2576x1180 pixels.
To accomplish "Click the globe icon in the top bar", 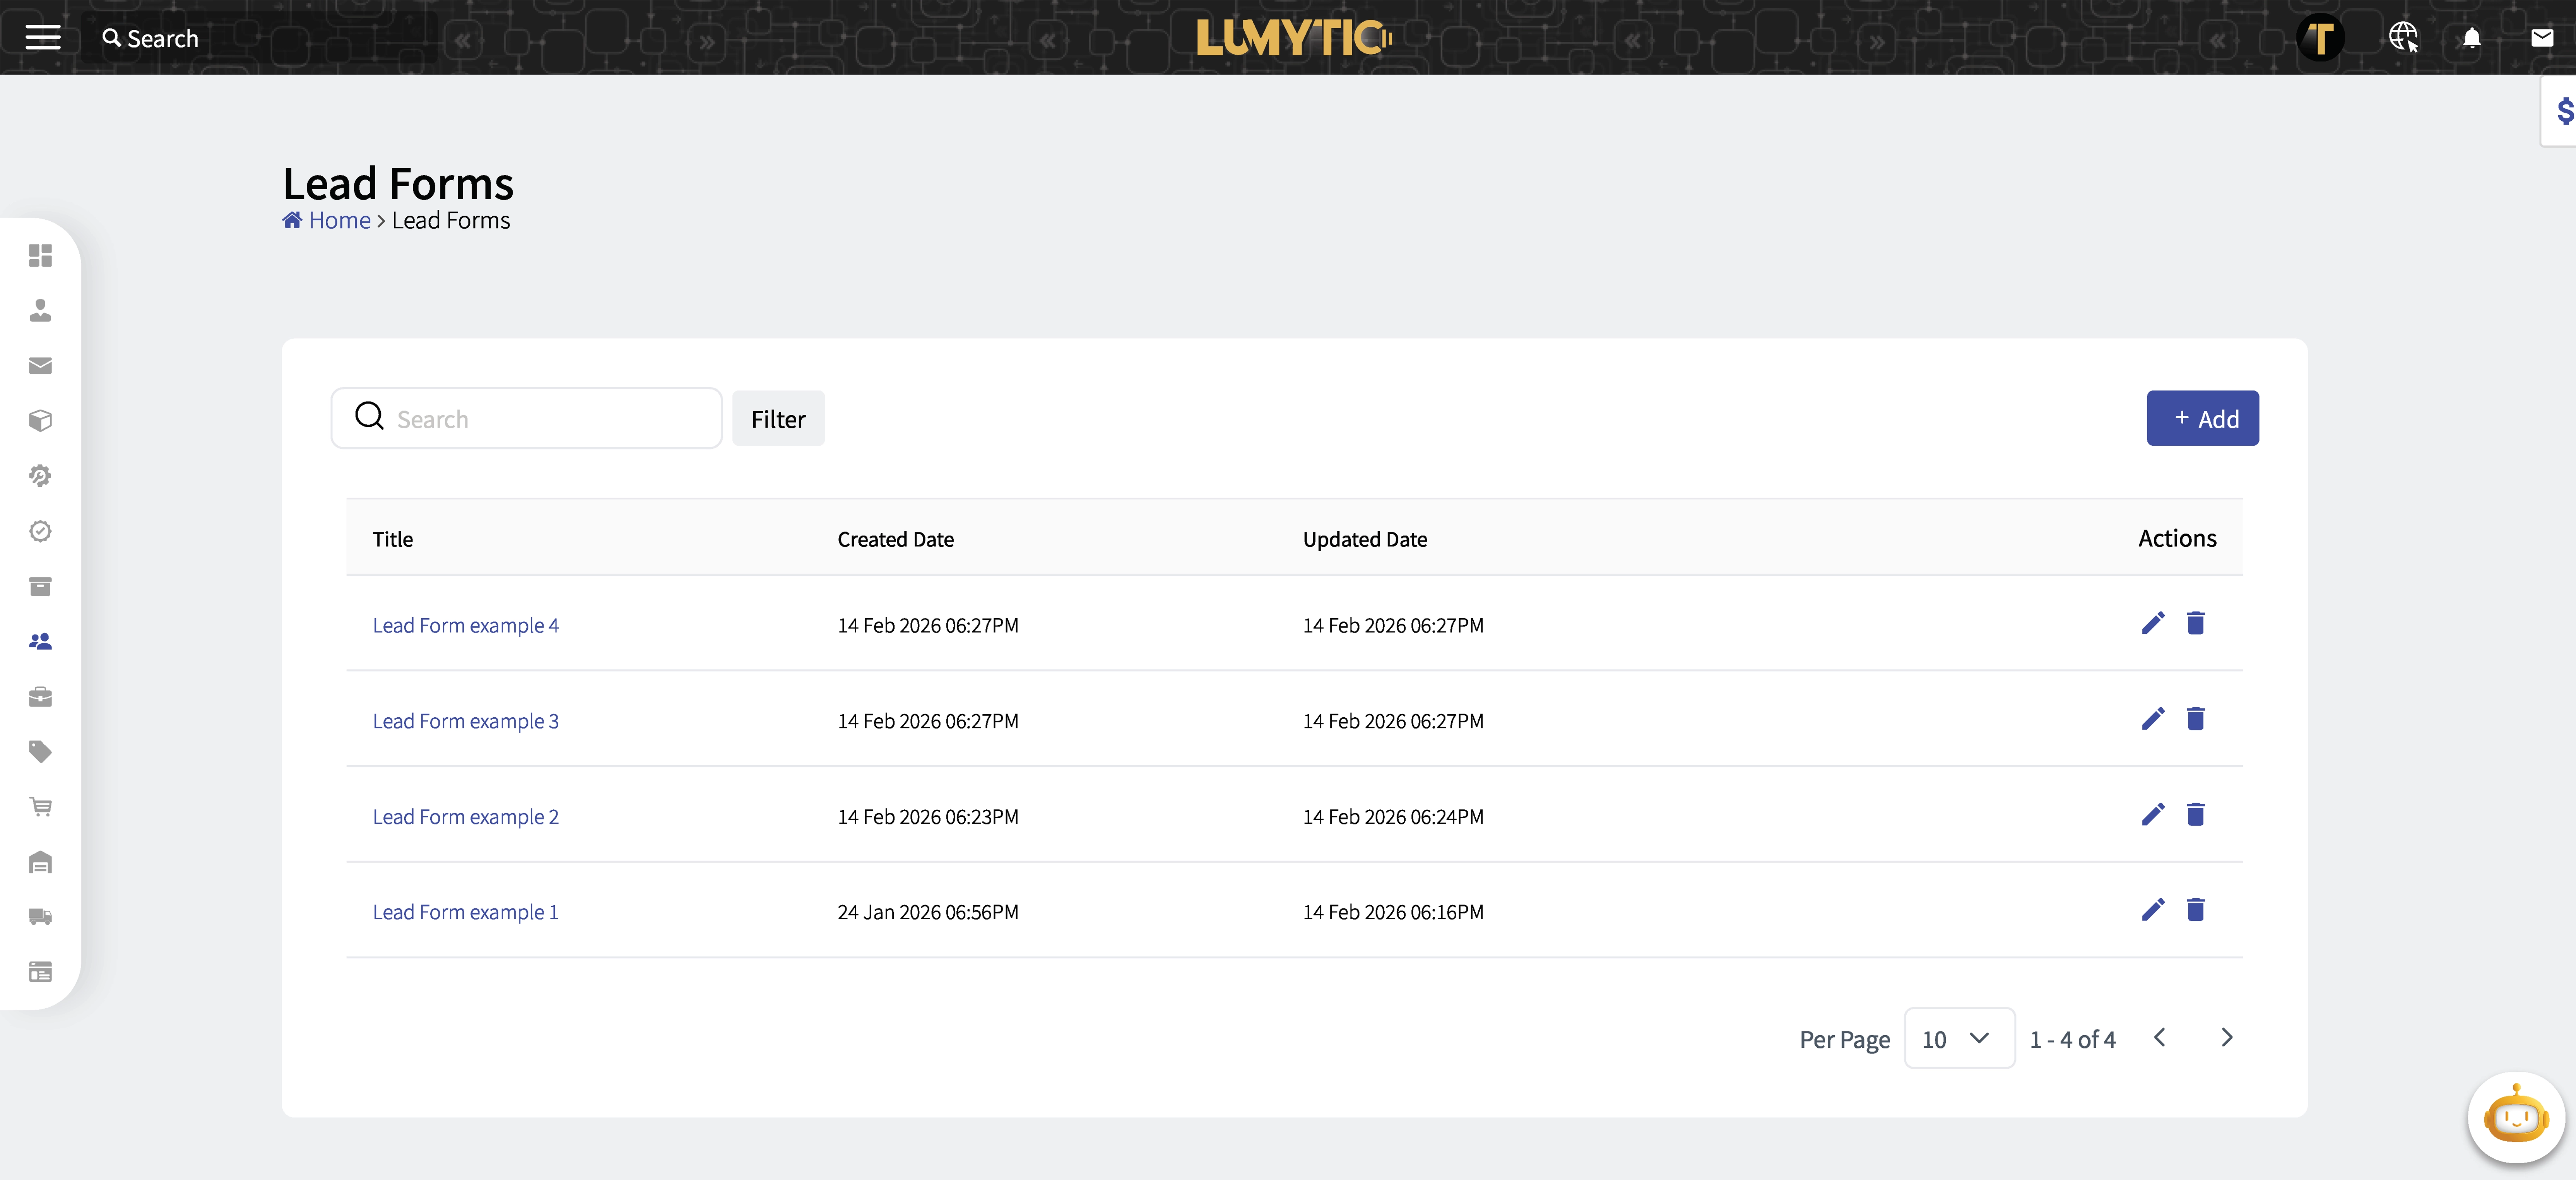I will [2403, 38].
